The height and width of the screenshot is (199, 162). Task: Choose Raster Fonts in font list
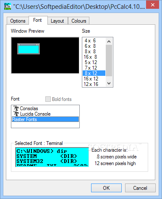(x=45, y=119)
